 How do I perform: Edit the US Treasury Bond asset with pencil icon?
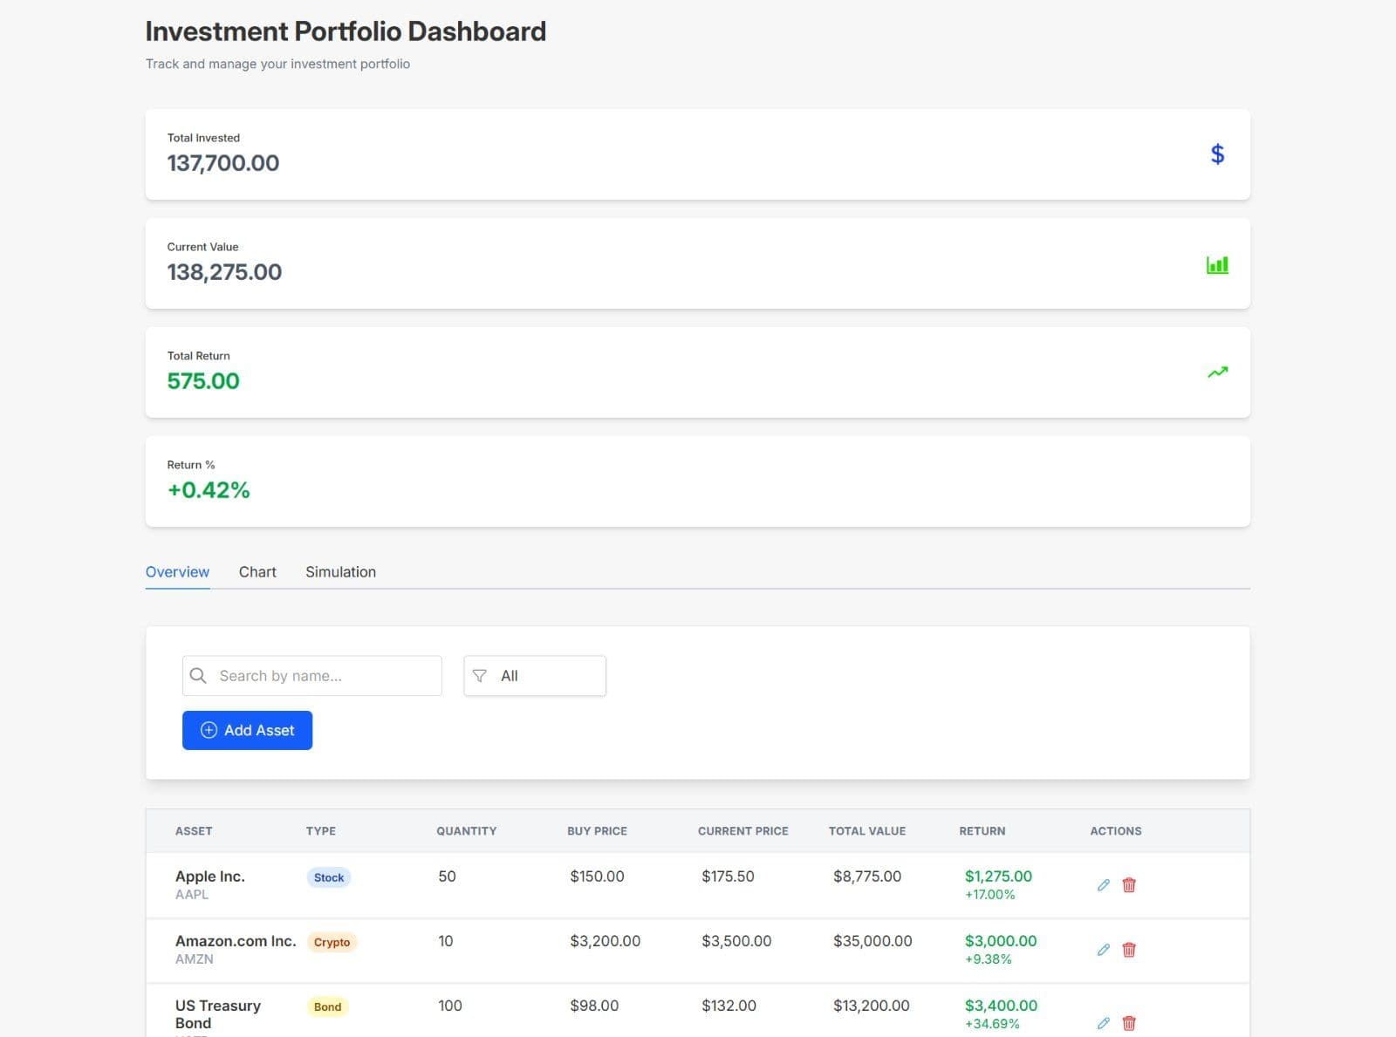(x=1103, y=1023)
